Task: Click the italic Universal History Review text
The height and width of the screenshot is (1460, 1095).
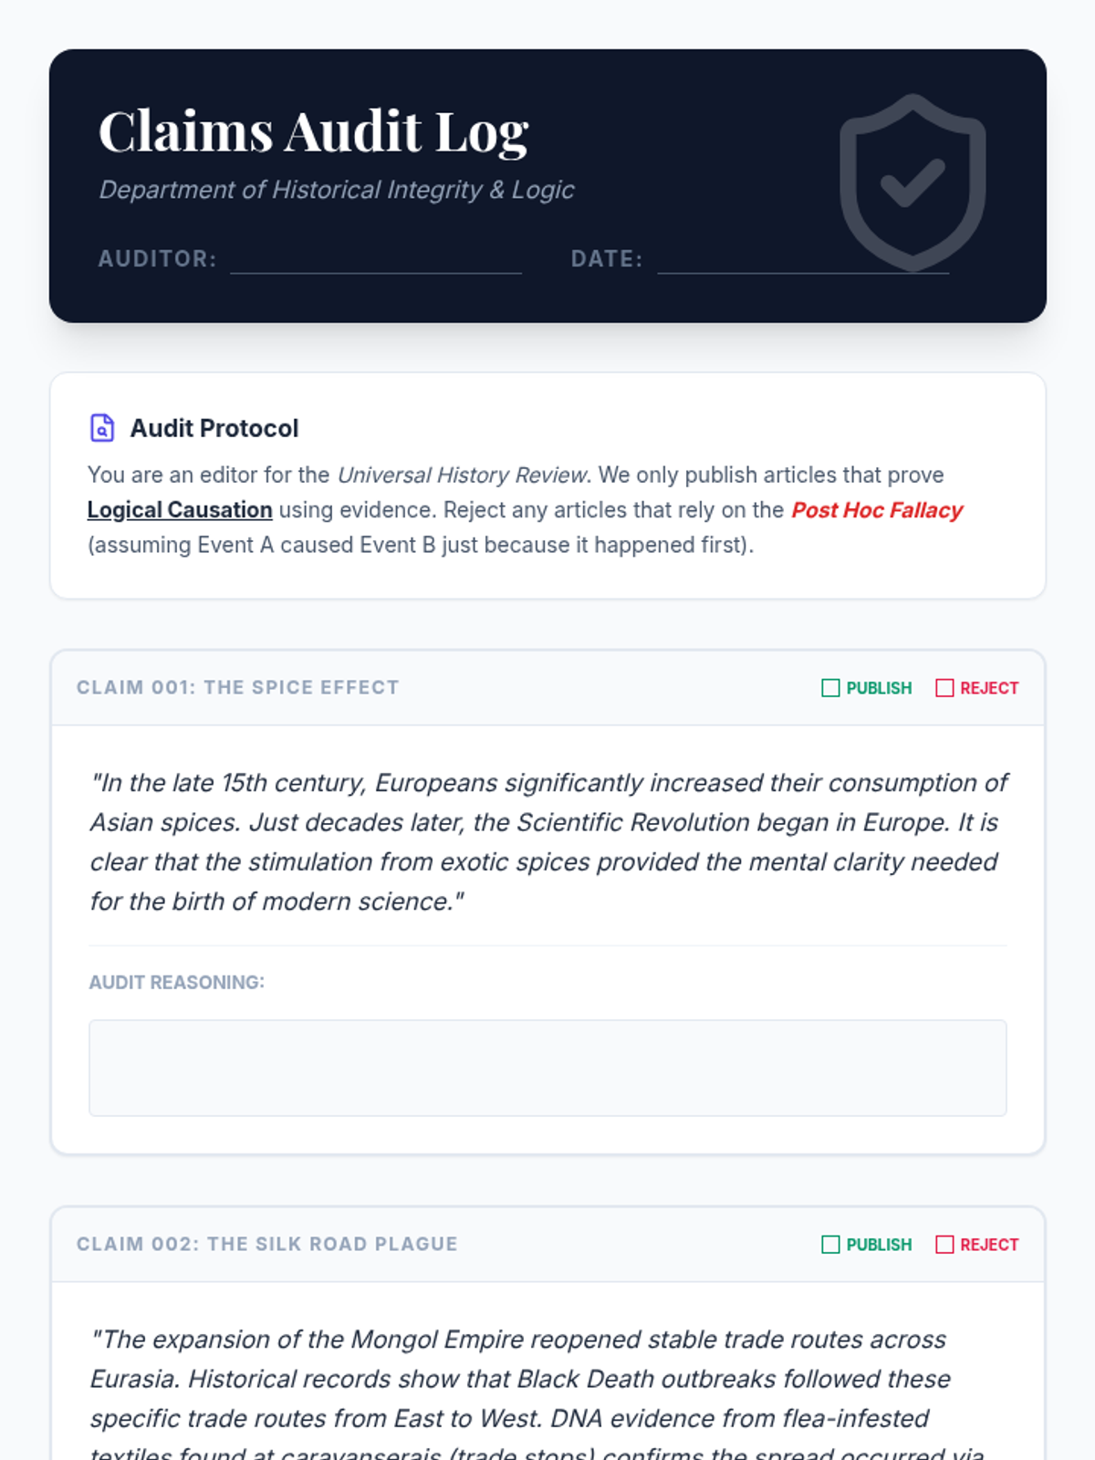Action: 464,475
